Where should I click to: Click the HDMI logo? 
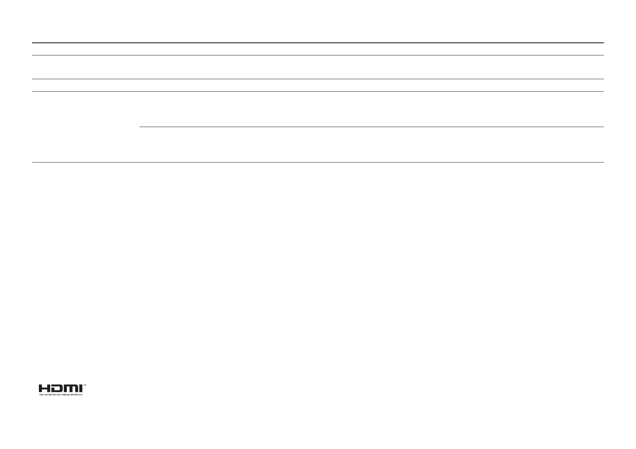(62, 390)
